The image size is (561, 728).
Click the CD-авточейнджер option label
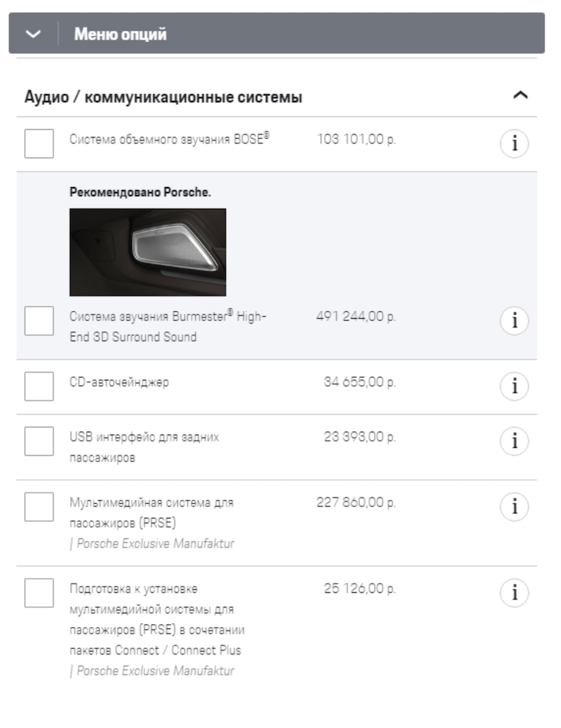119,383
